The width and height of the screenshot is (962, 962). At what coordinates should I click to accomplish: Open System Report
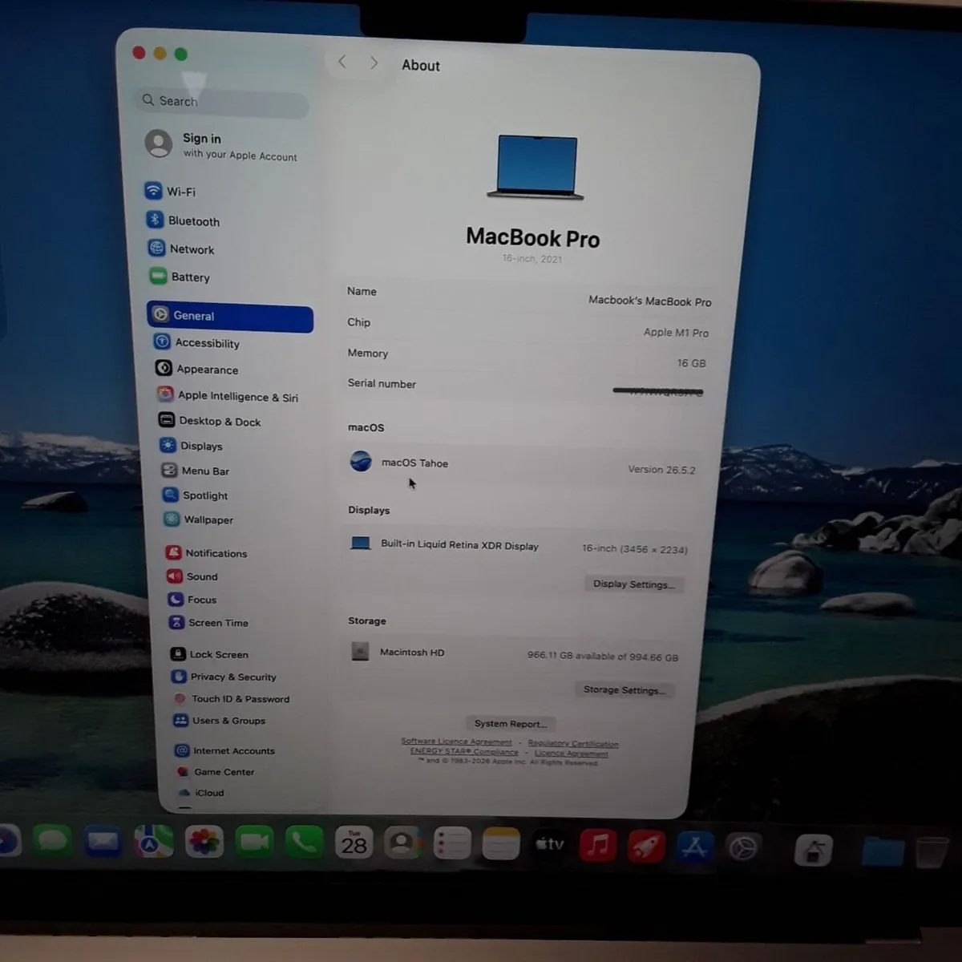tap(510, 723)
